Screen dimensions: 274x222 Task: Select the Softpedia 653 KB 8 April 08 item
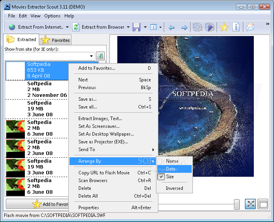(37, 71)
